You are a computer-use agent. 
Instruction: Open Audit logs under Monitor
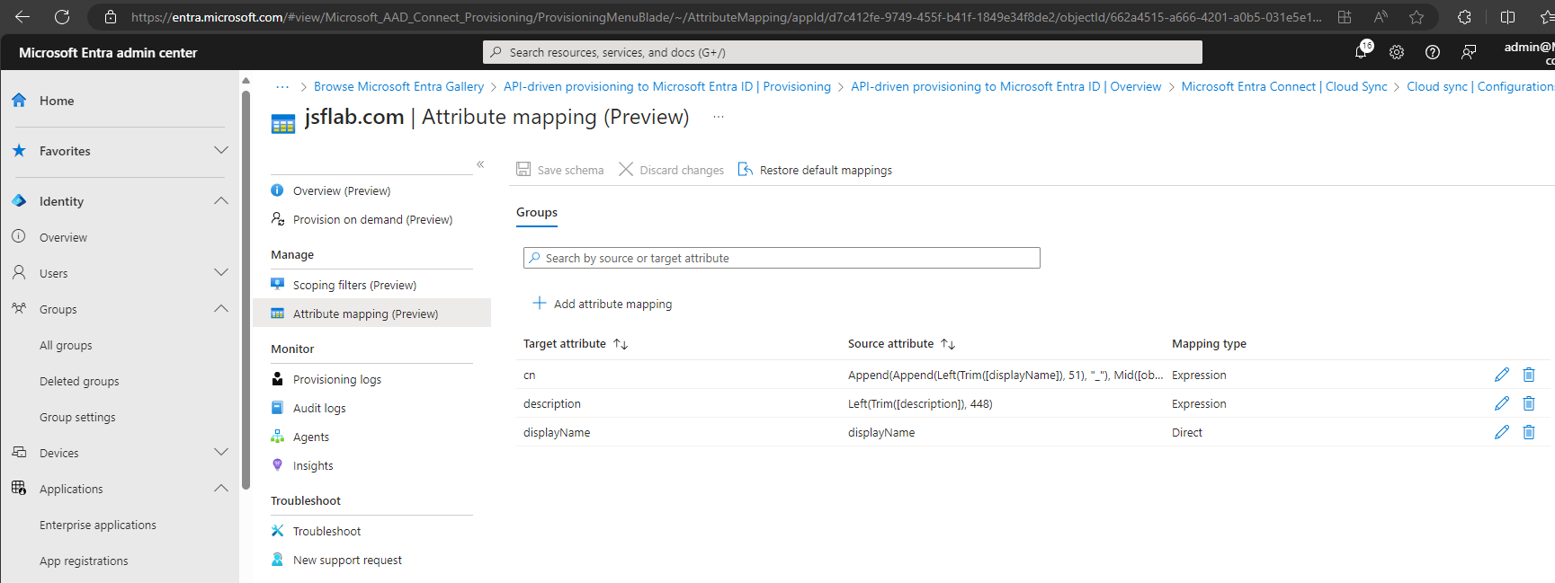click(x=319, y=408)
